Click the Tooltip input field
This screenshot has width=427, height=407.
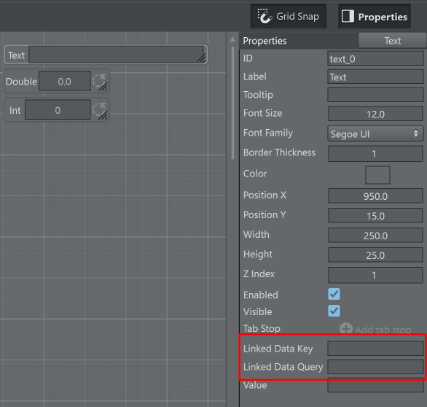pyautogui.click(x=375, y=95)
